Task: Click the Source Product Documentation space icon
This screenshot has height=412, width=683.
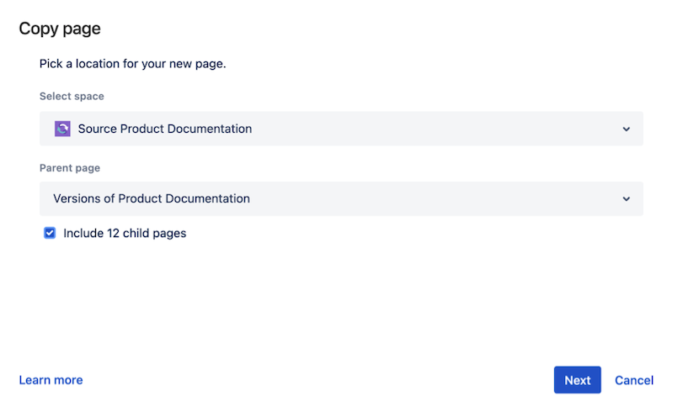Action: pos(62,129)
